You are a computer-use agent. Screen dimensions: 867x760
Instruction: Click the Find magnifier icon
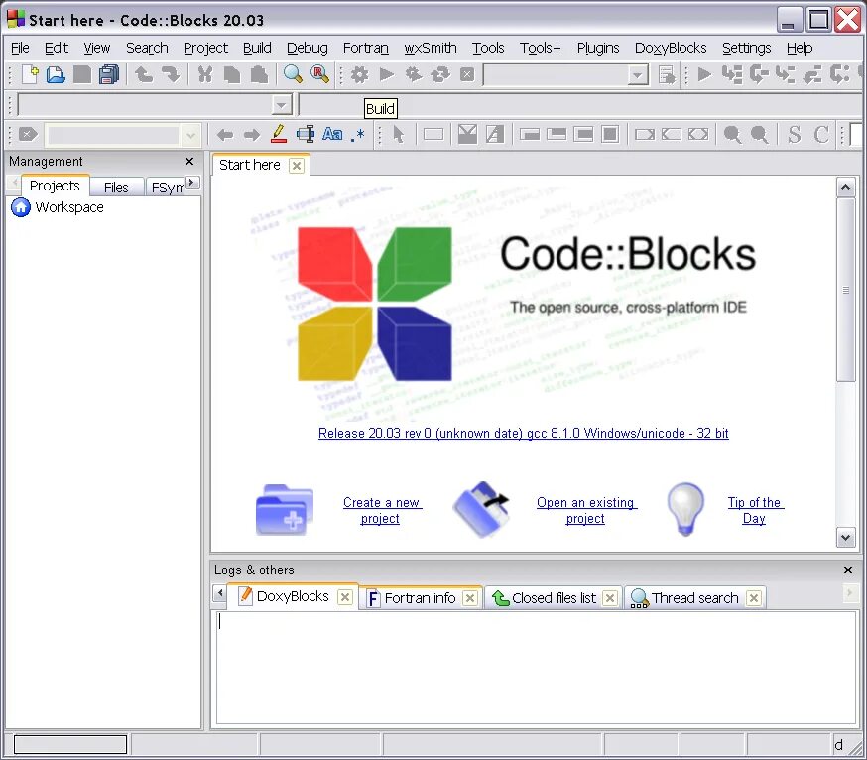[x=293, y=74]
